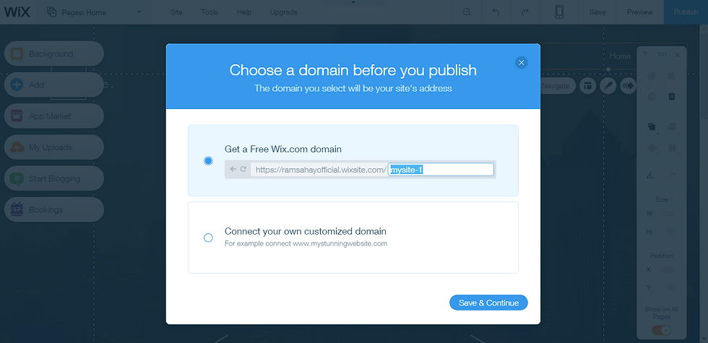Switch to mobile editor view icon
708x343 pixels.
click(559, 12)
